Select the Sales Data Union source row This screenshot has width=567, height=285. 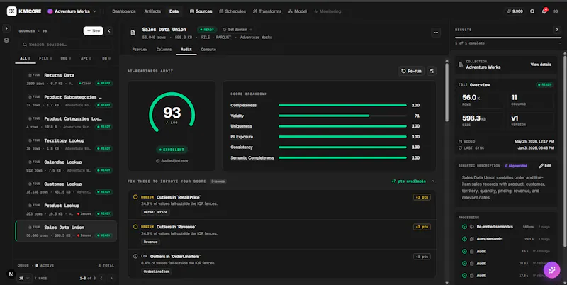click(66, 231)
